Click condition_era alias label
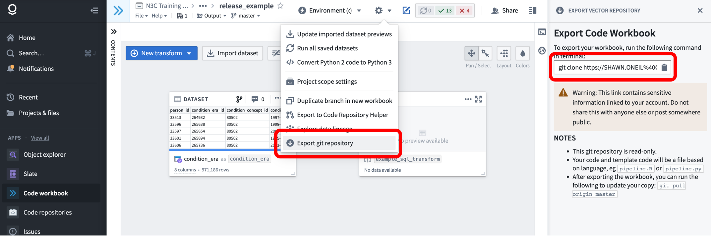The height and width of the screenshot is (237, 711). (x=250, y=159)
